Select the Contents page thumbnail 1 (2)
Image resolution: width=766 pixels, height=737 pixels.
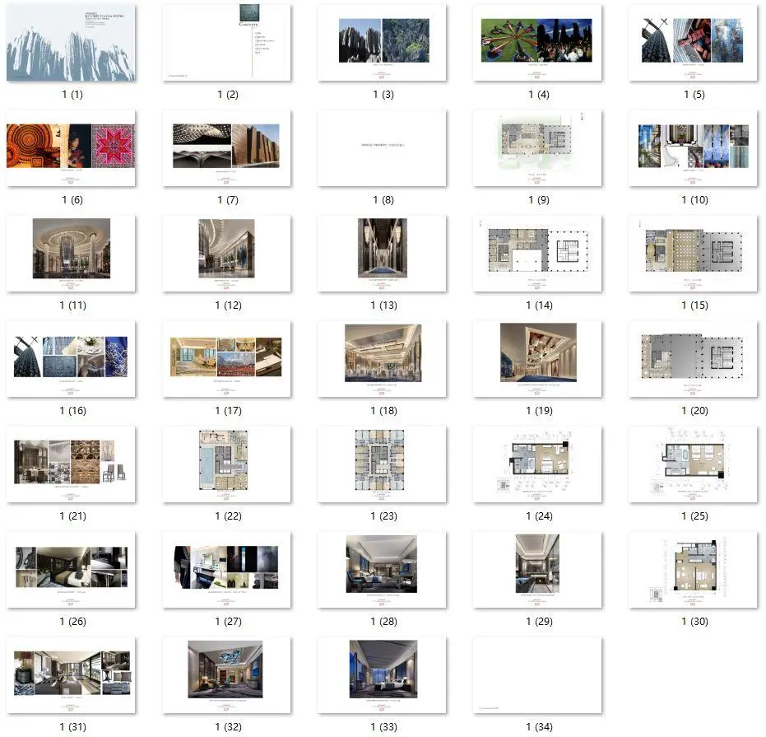point(226,43)
